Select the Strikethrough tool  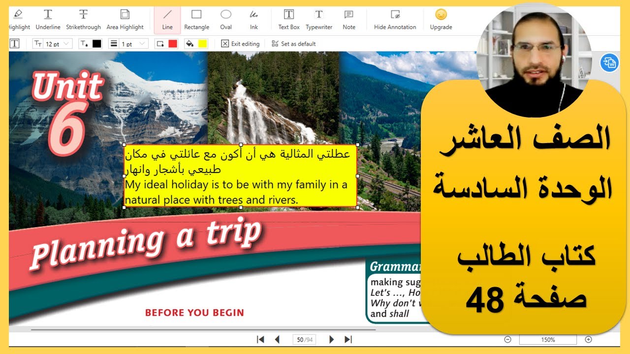point(84,20)
